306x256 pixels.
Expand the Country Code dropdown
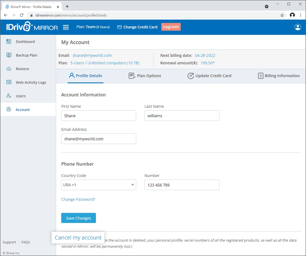pyautogui.click(x=132, y=185)
